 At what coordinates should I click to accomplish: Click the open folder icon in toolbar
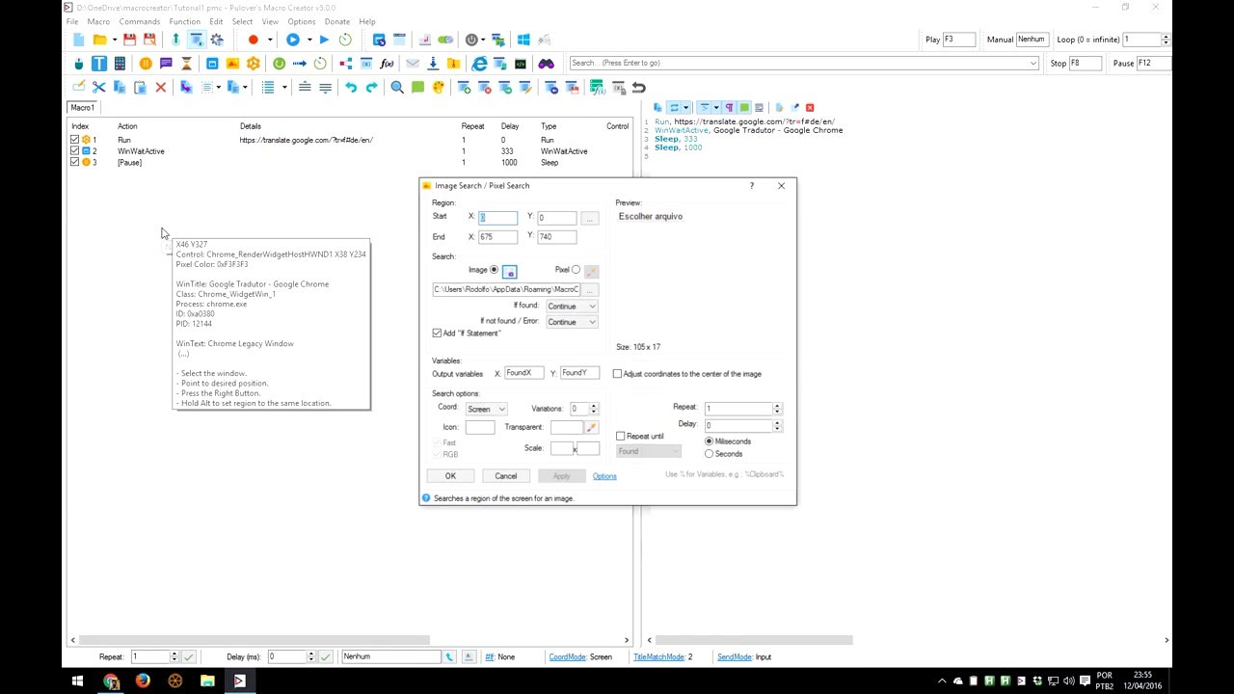pos(99,40)
